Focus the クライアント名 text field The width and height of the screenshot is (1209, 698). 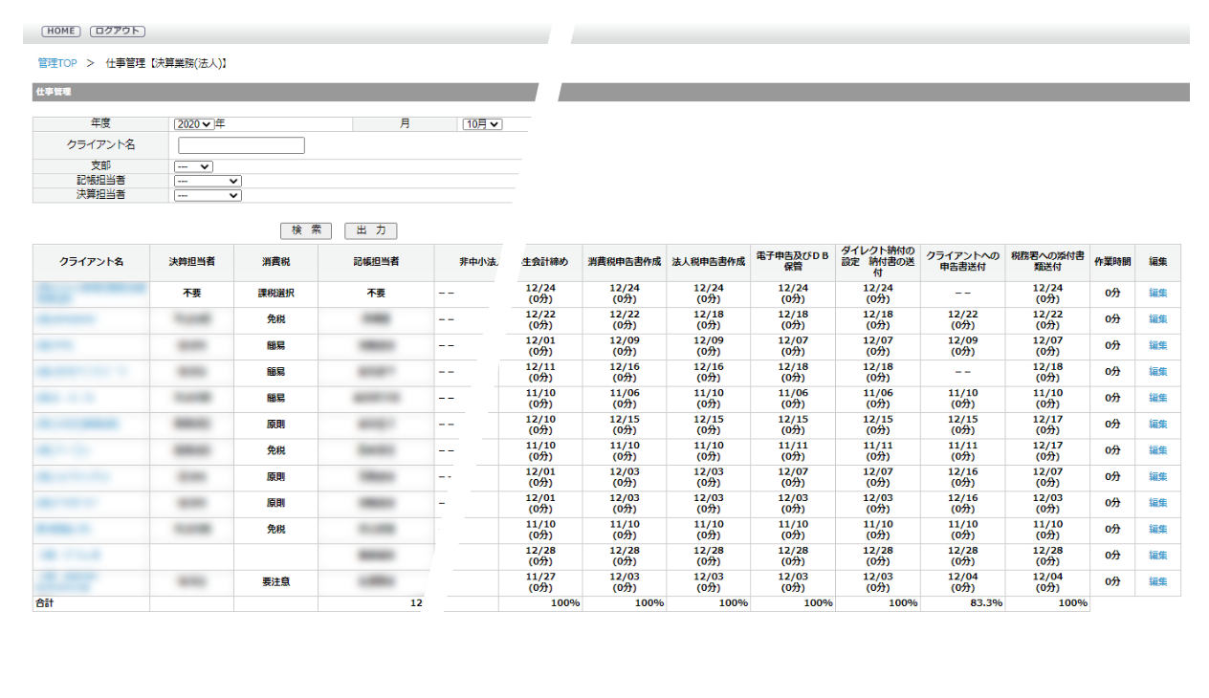[241, 145]
